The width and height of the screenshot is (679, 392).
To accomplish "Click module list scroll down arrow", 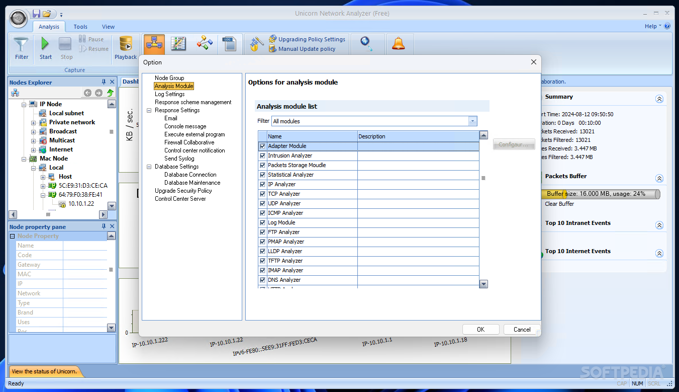I will click(x=483, y=284).
